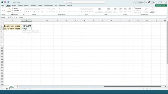Click the Cell Styles icon
Screen dimensions: 168x94
point(115,9)
